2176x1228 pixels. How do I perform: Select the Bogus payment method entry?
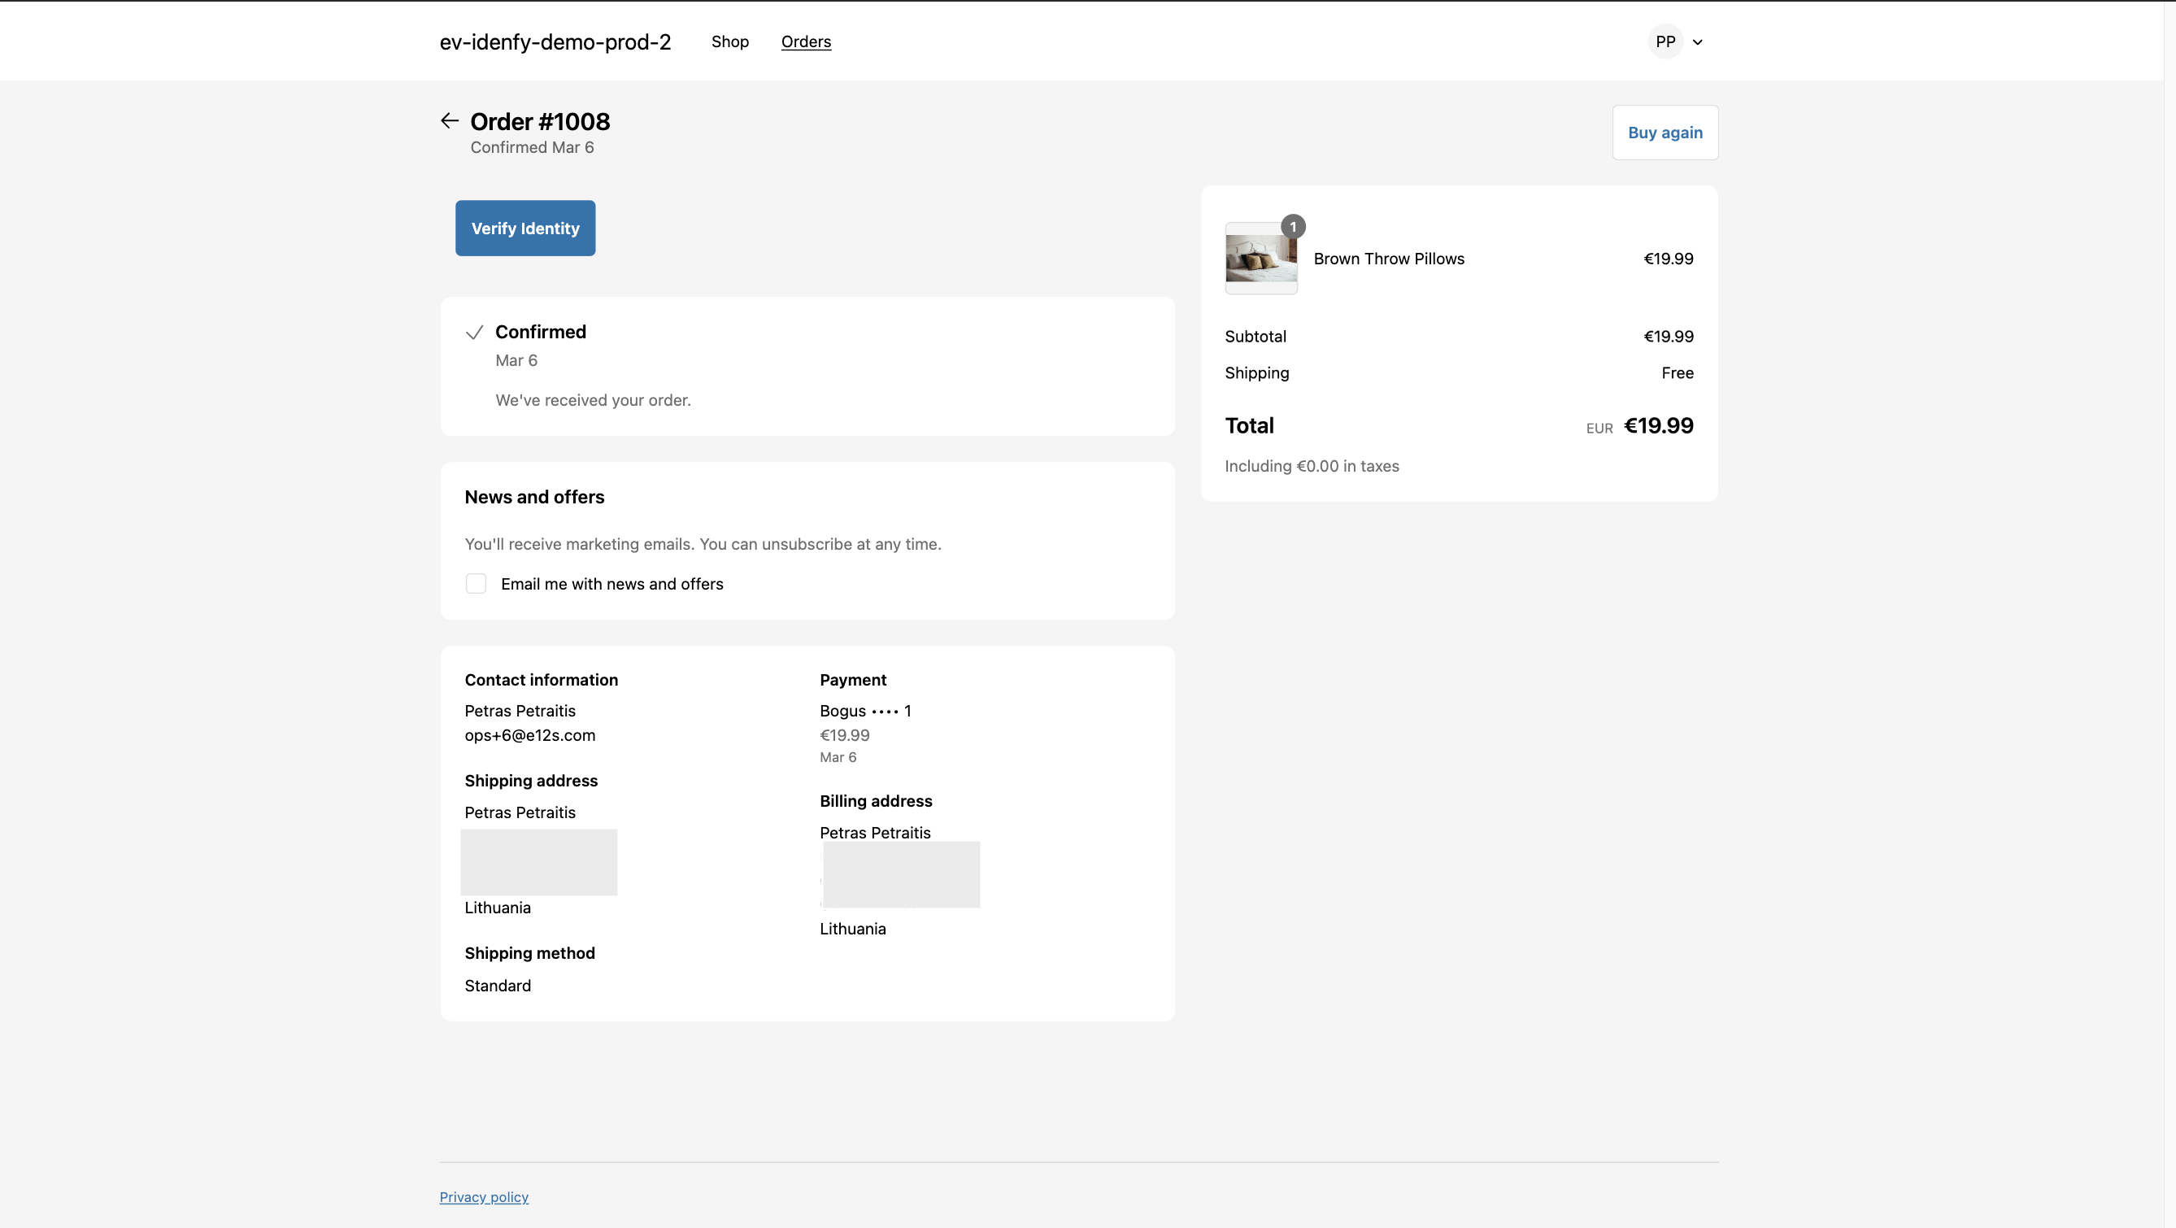864,710
